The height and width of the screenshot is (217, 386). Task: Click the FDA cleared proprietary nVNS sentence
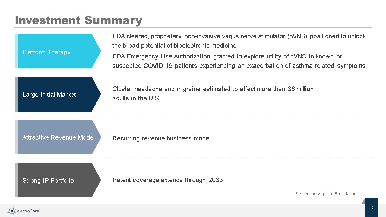pos(239,41)
